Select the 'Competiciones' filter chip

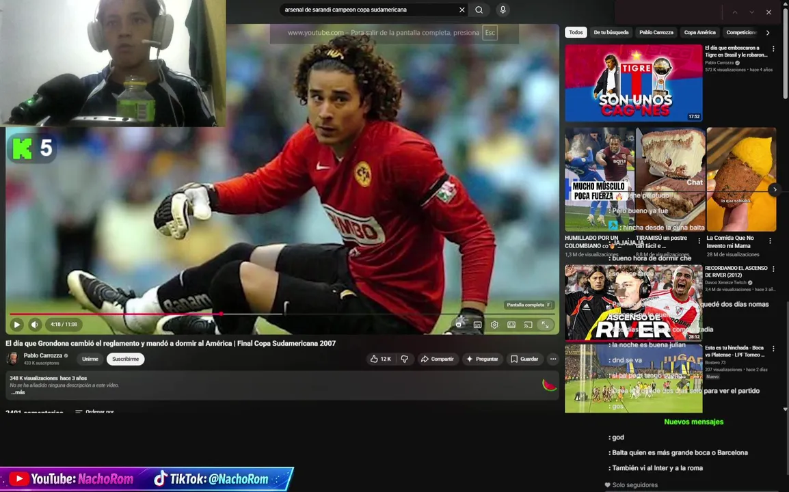tap(741, 32)
